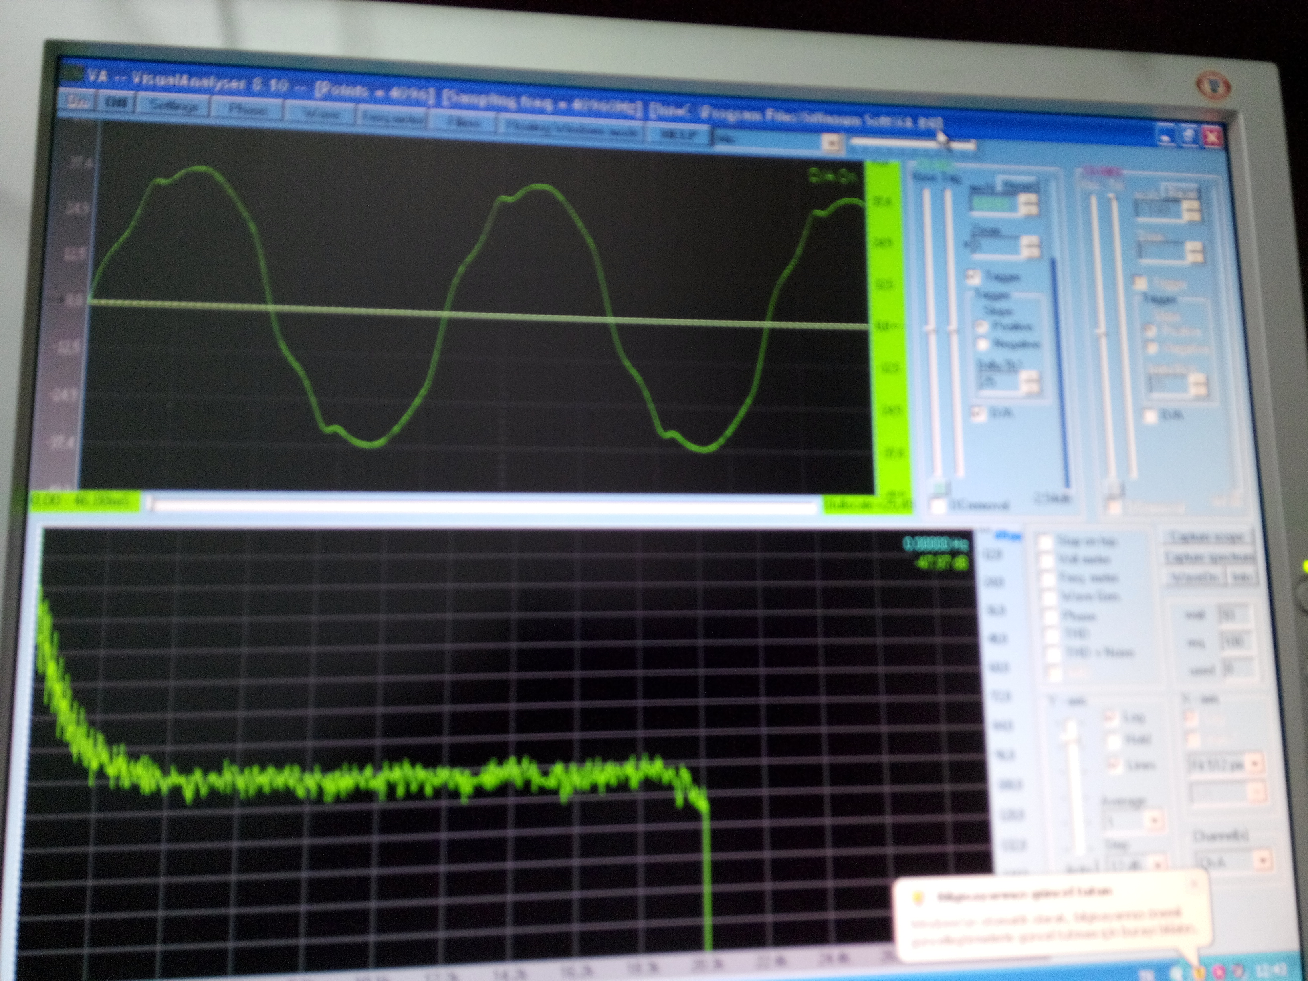1308x981 pixels.
Task: Click the taskbar clock
Action: pyautogui.click(x=1272, y=970)
